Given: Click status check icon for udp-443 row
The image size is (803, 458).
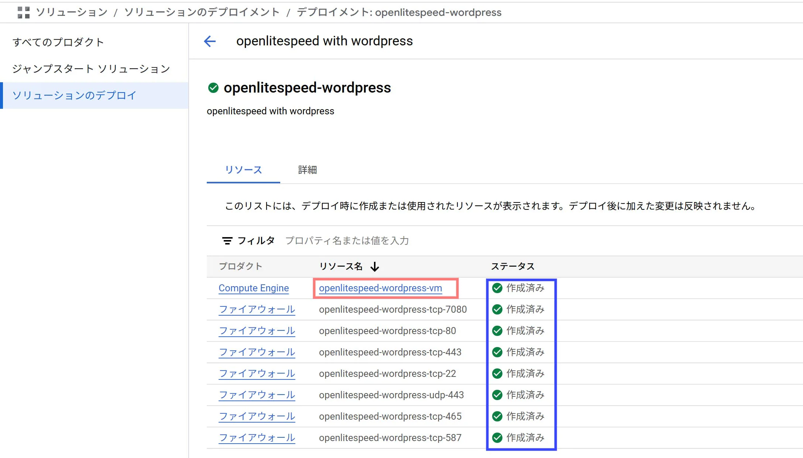Looking at the screenshot, I should (497, 395).
